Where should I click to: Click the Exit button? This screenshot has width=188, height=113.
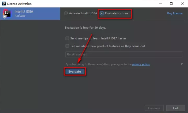175,108
